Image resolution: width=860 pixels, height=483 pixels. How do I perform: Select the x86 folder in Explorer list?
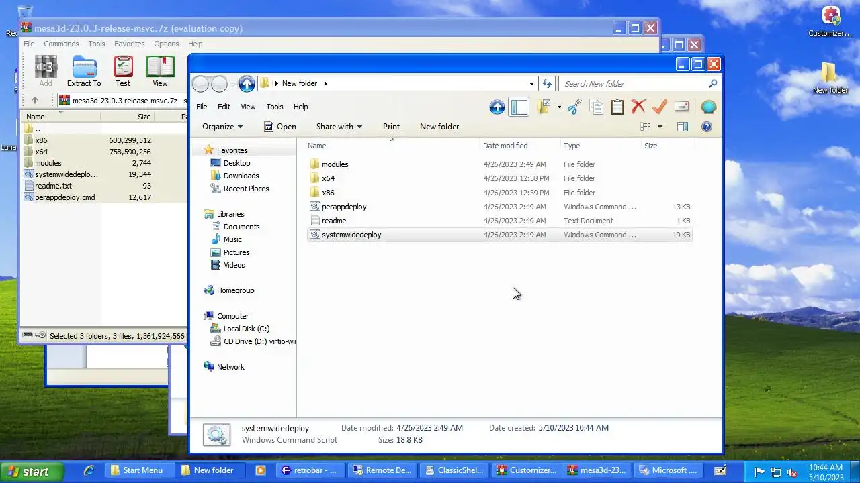tap(500, 193)
